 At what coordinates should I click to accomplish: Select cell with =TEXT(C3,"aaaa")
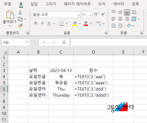pos(93,83)
